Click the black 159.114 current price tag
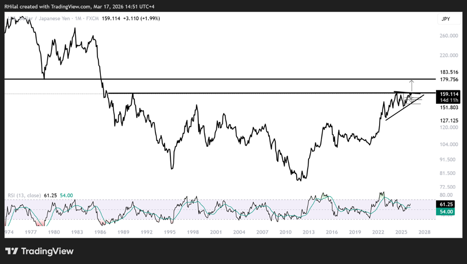 click(449, 94)
